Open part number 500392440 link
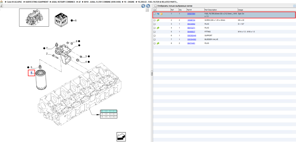The height and width of the screenshot is (142, 296). point(192,36)
